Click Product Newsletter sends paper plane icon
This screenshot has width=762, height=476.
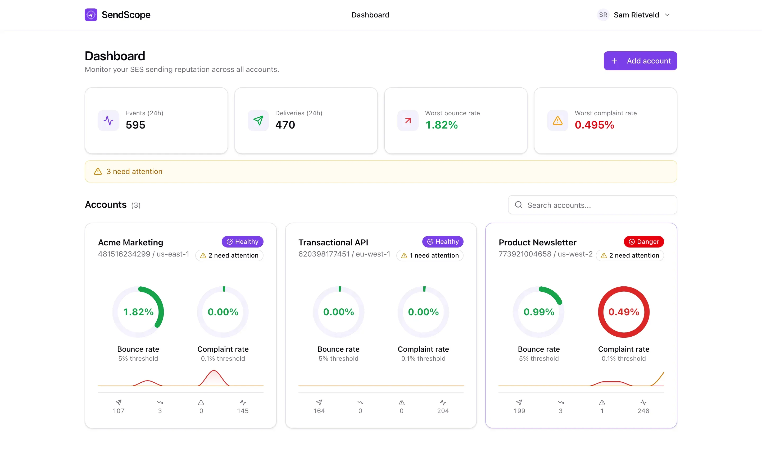(x=519, y=402)
